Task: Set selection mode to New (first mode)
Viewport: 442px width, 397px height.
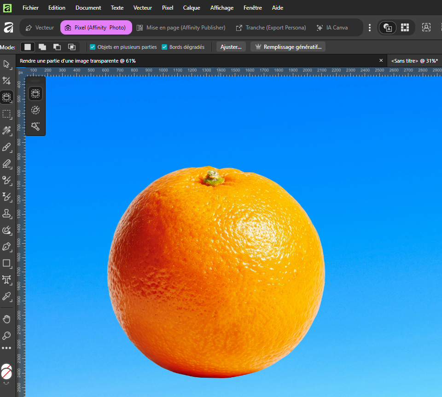Action: [x=28, y=47]
